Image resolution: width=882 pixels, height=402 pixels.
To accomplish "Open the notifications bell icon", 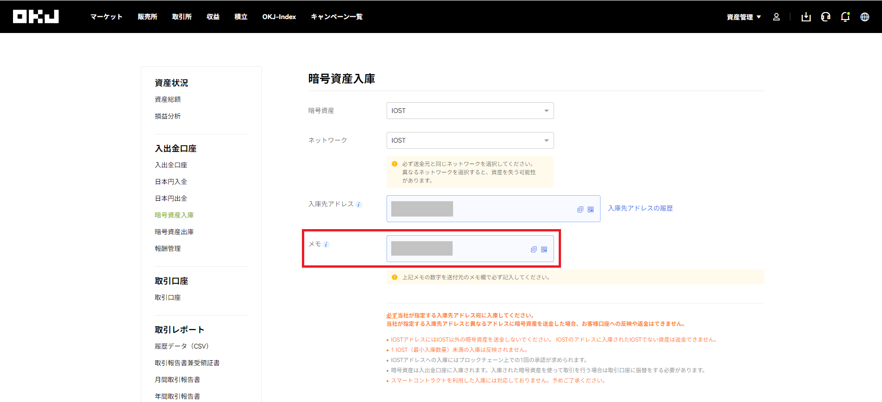I will (x=845, y=17).
